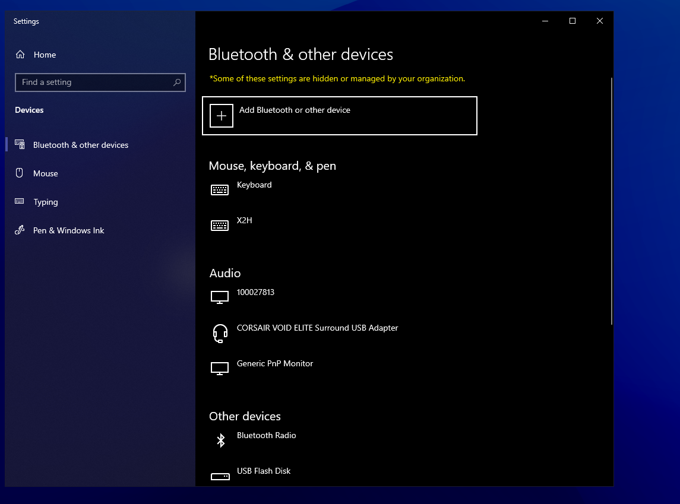680x504 pixels.
Task: Select the CORSAIR VOID ELITE Surround entry
Action: pyautogui.click(x=317, y=328)
